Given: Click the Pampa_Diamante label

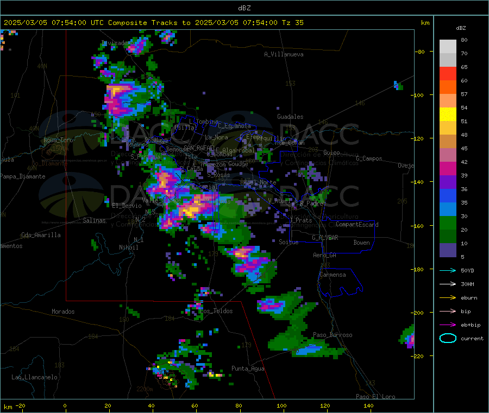Looking at the screenshot, I should (x=23, y=176).
